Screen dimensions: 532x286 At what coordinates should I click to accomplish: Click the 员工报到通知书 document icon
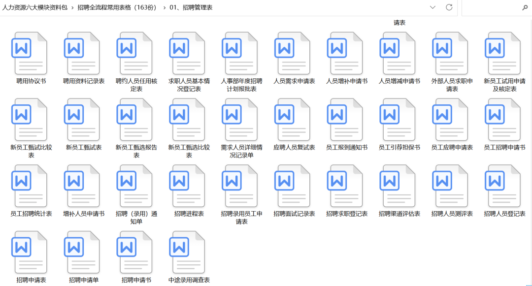click(345, 120)
